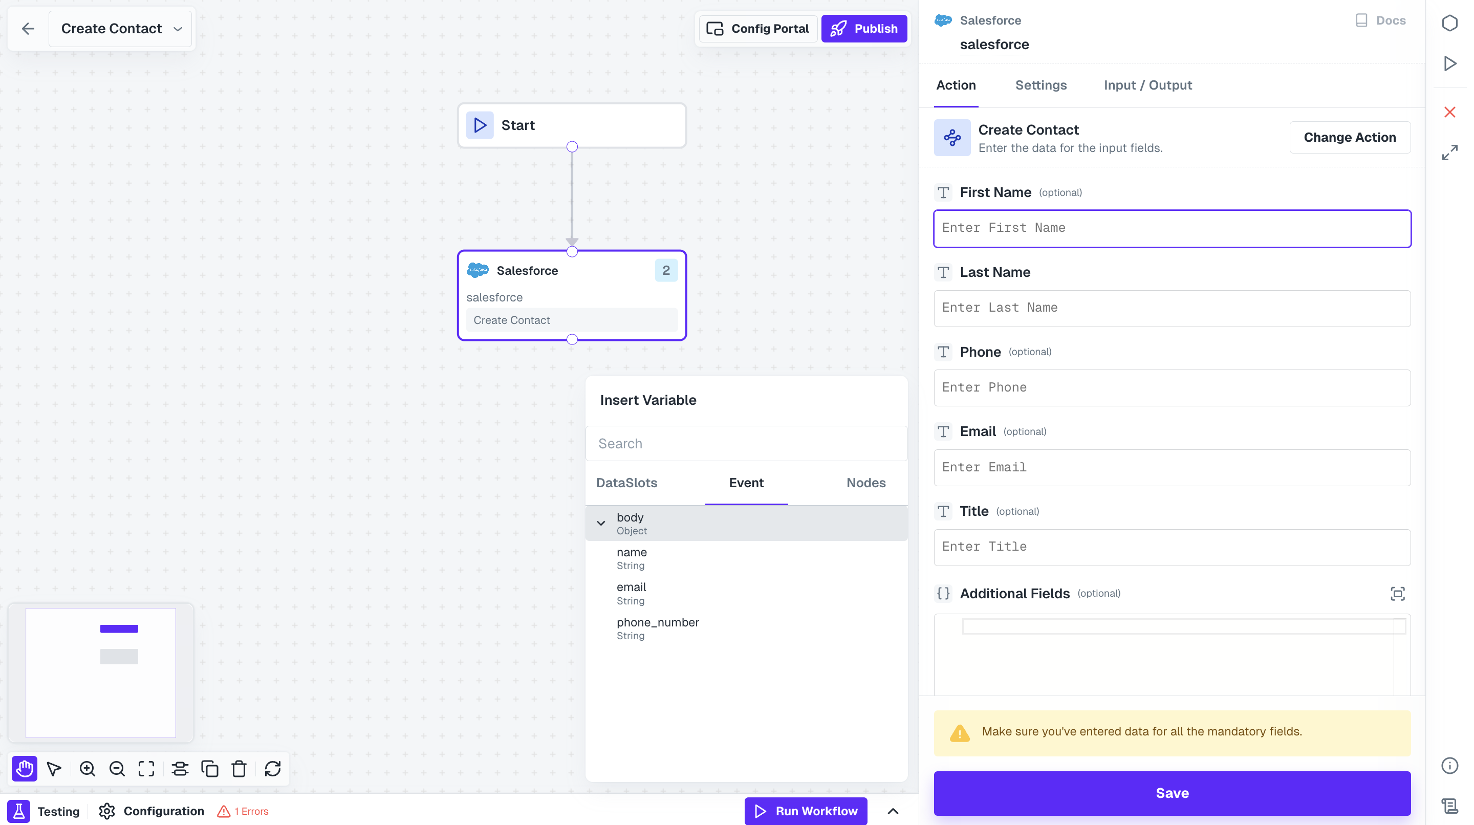Open the auto-arrange nodes tool
The width and height of the screenshot is (1474, 825).
pos(180,769)
